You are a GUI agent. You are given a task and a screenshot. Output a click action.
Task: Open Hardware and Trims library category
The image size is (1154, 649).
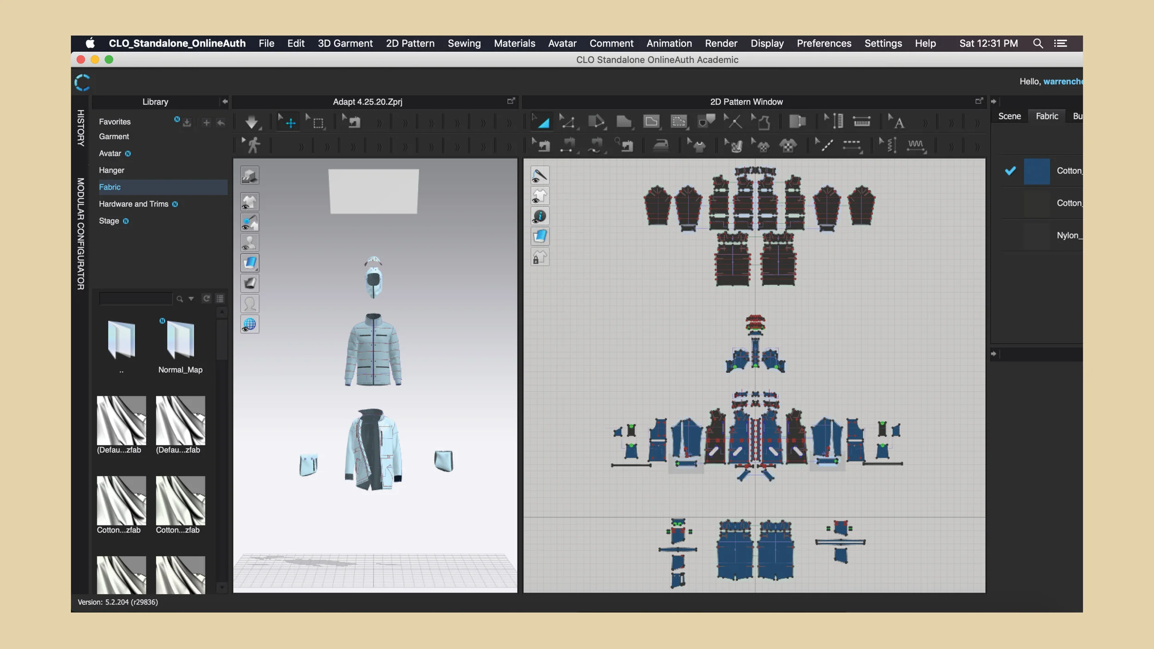click(133, 204)
